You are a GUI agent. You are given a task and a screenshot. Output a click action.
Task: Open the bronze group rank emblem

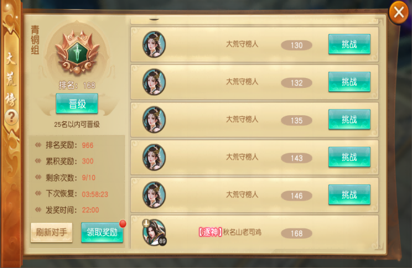pyautogui.click(x=77, y=52)
